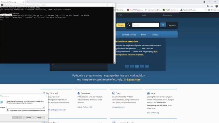The image size is (219, 123).
Task: Open the reading list in bookmarks bar
Action: coord(214,10)
